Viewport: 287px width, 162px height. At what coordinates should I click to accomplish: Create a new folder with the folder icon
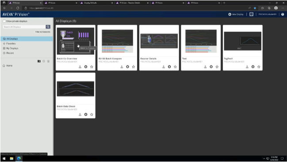click(x=39, y=61)
